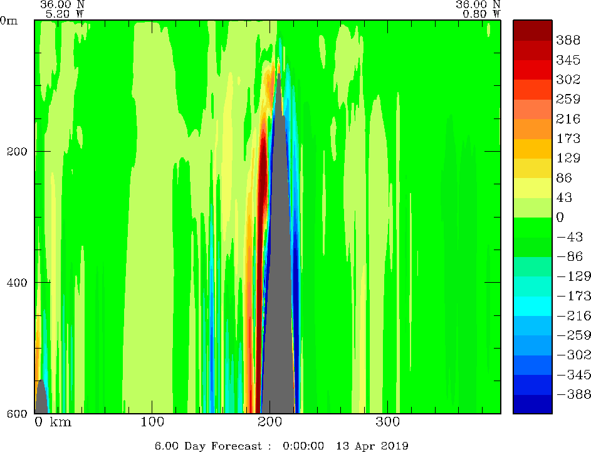591x452 pixels.
Task: Click the gold swatch between 86 and 129
Action: [533, 168]
